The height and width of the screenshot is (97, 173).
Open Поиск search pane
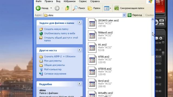[x=79, y=8]
